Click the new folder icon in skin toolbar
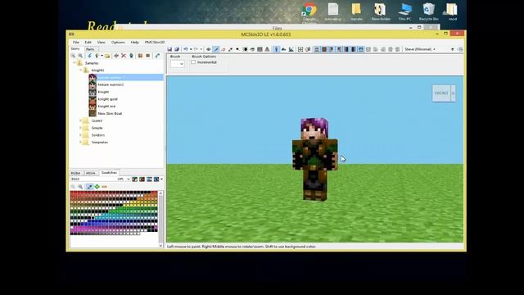 click(107, 56)
